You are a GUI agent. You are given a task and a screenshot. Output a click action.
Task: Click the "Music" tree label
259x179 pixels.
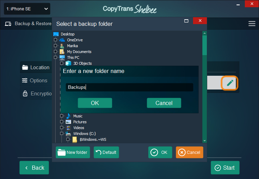pos(78,116)
